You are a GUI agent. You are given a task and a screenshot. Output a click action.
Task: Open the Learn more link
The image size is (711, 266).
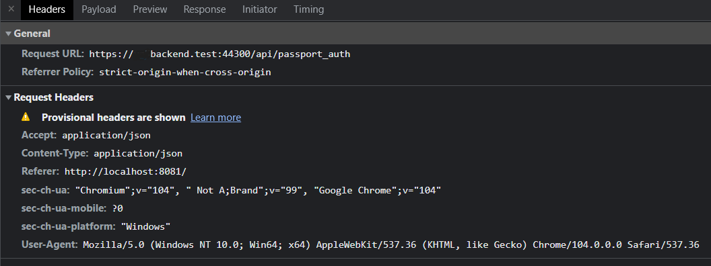click(x=216, y=118)
